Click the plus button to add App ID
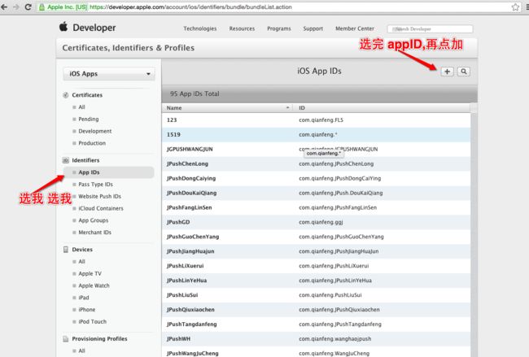 pos(447,72)
